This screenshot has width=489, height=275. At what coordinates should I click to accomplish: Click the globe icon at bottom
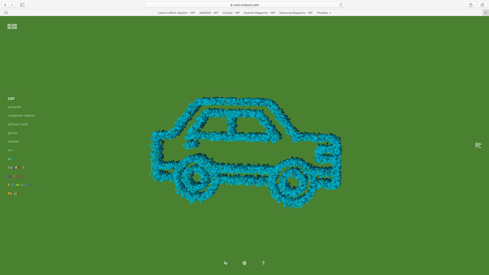tap(244, 263)
